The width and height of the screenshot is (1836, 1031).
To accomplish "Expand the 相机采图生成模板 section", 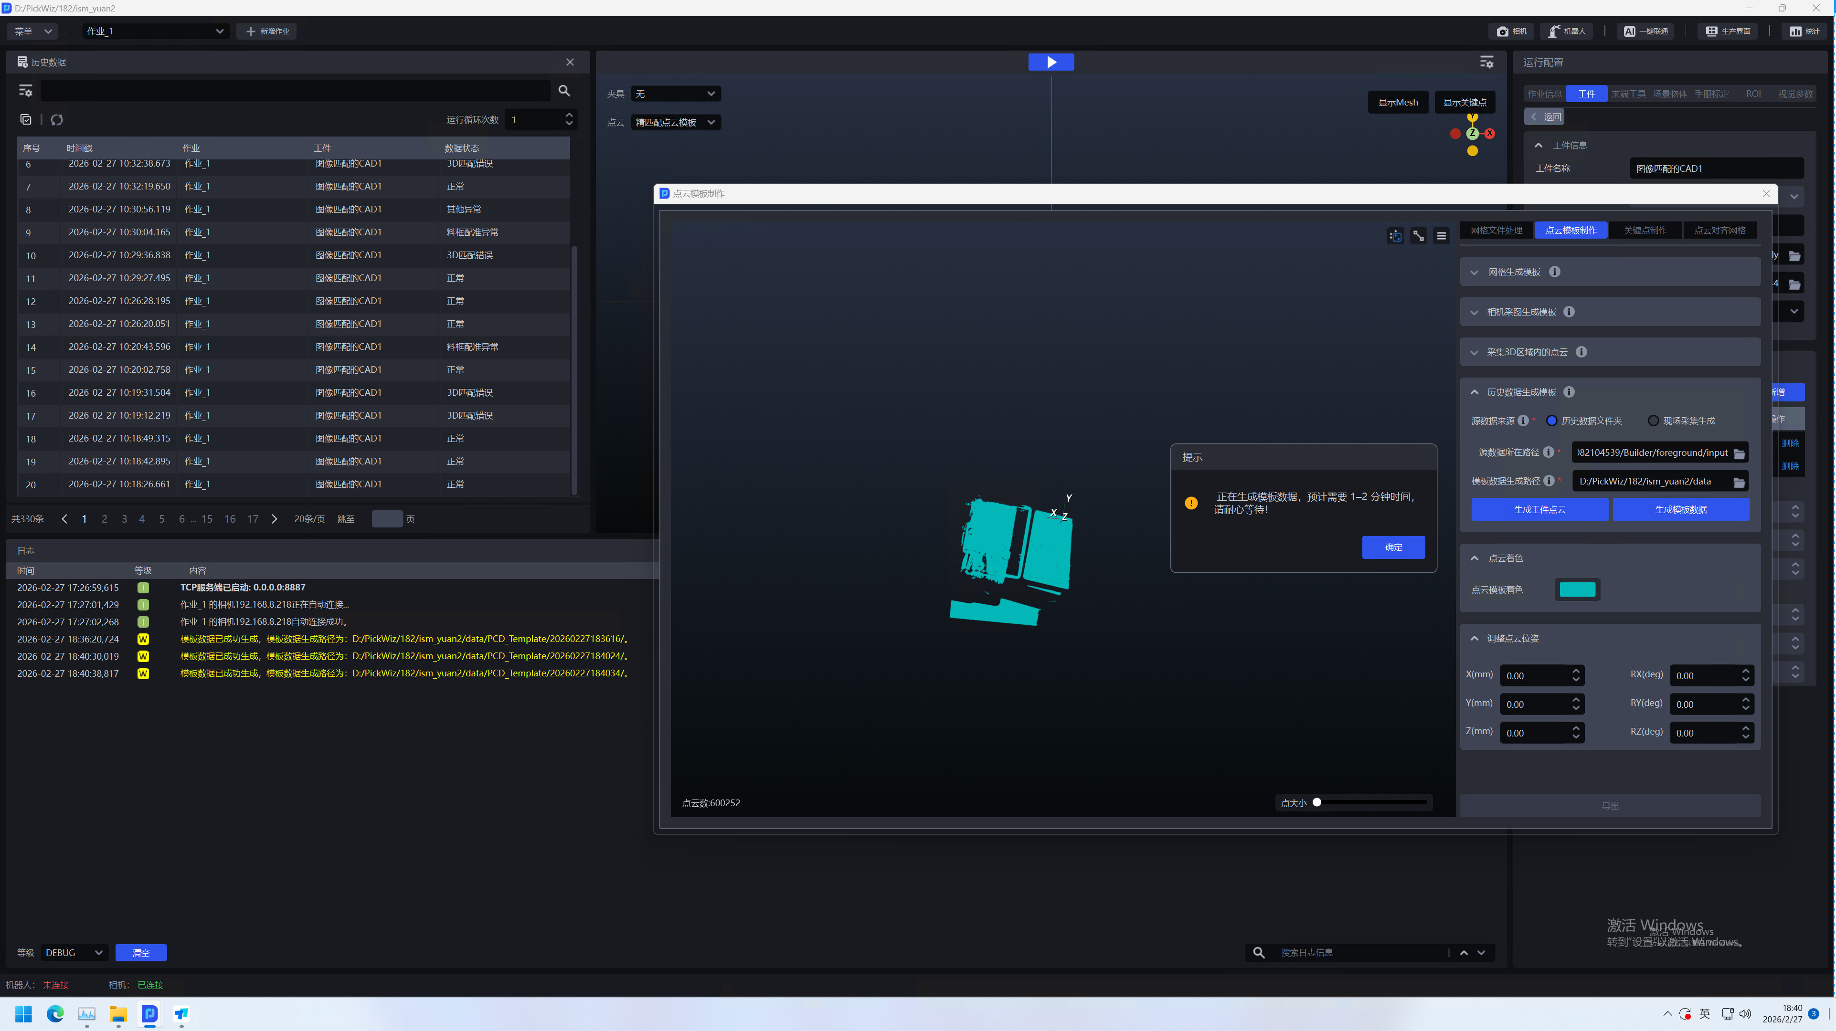I will pyautogui.click(x=1521, y=312).
